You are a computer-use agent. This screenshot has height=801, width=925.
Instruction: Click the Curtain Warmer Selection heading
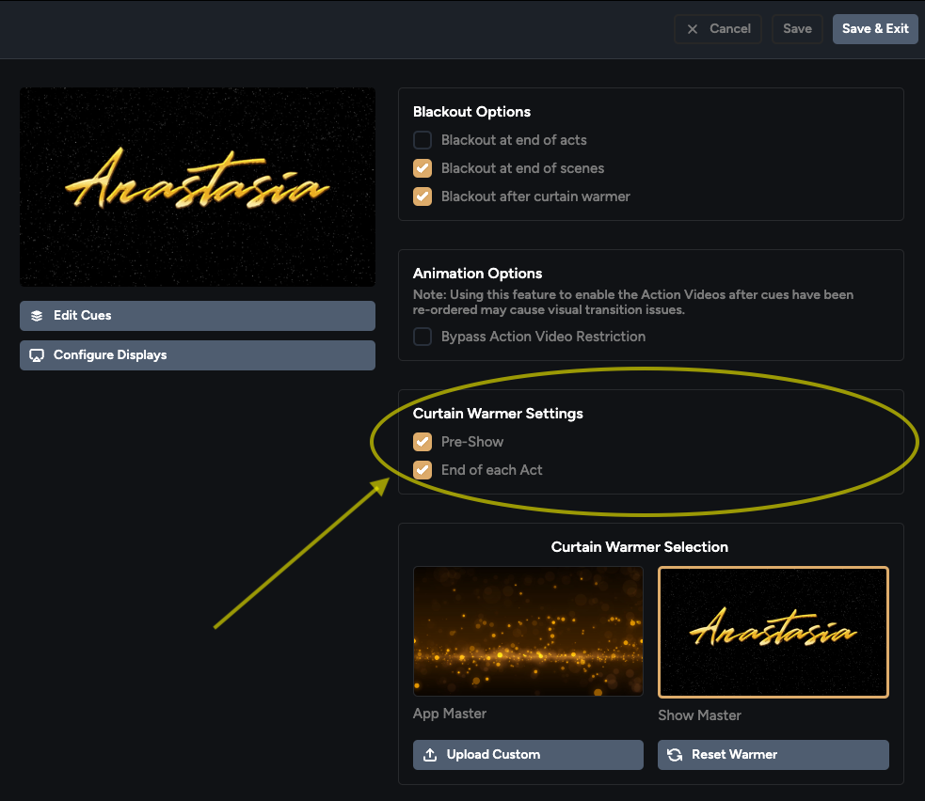(x=640, y=547)
